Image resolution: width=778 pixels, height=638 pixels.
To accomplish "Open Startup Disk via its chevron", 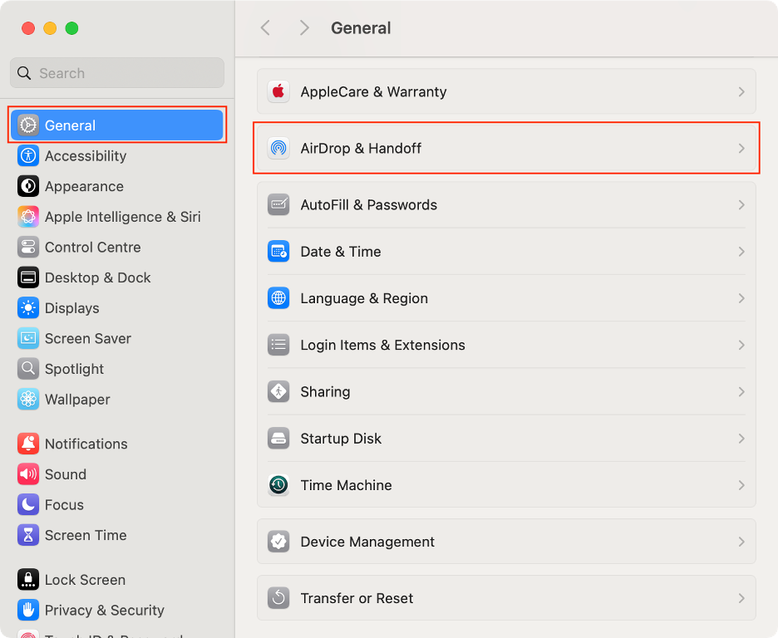I will pos(741,439).
